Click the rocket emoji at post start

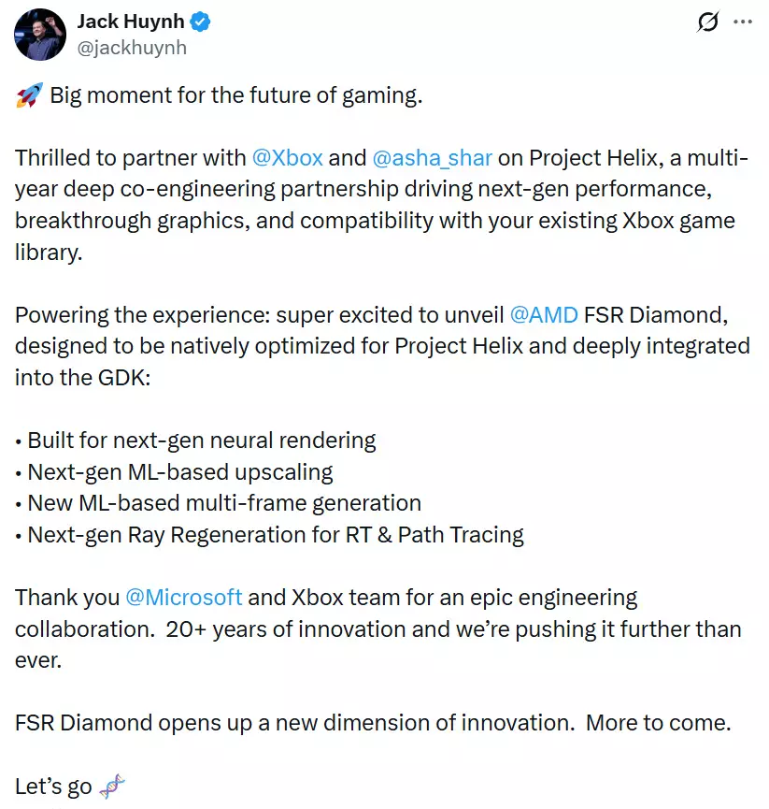tap(29, 95)
